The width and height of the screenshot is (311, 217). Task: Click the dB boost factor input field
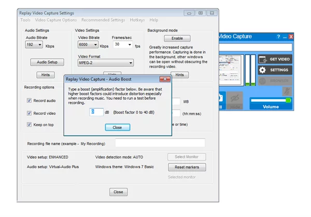[x=96, y=112]
